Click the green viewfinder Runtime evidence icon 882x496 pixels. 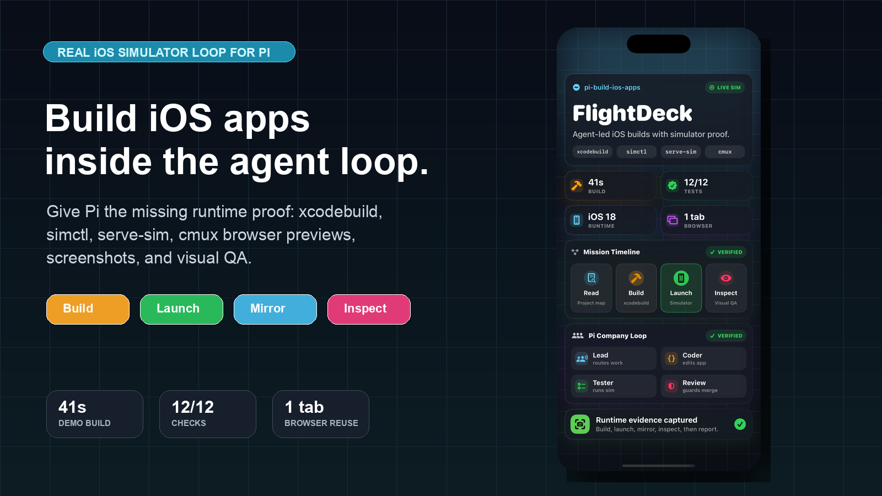580,424
